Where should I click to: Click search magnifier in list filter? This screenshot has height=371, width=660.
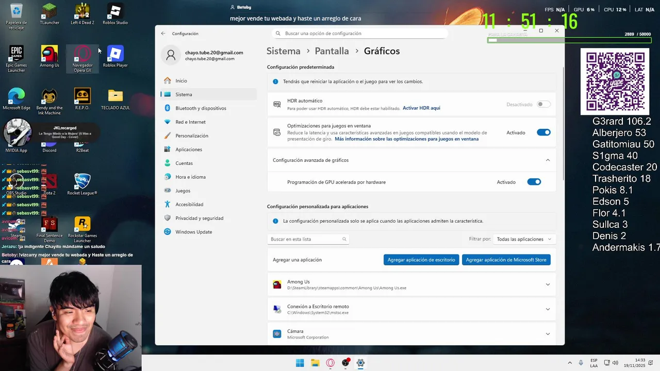click(x=344, y=239)
